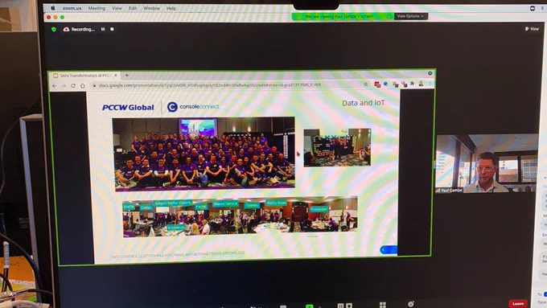Select the small room photo on slide
Screen dimensions: 547x308
tap(337, 147)
